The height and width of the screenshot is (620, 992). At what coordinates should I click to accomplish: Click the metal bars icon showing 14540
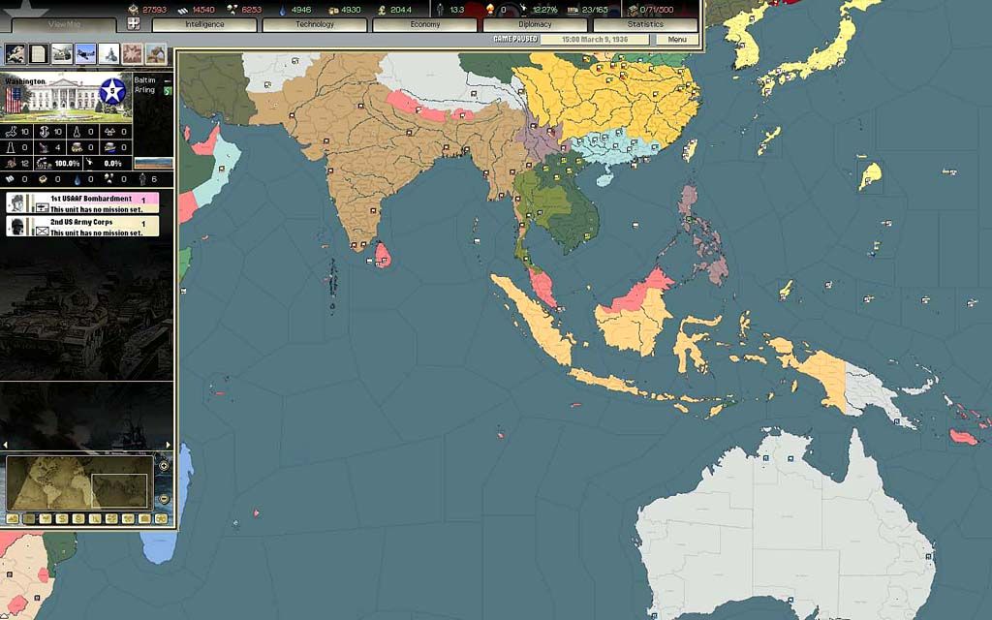pos(182,10)
